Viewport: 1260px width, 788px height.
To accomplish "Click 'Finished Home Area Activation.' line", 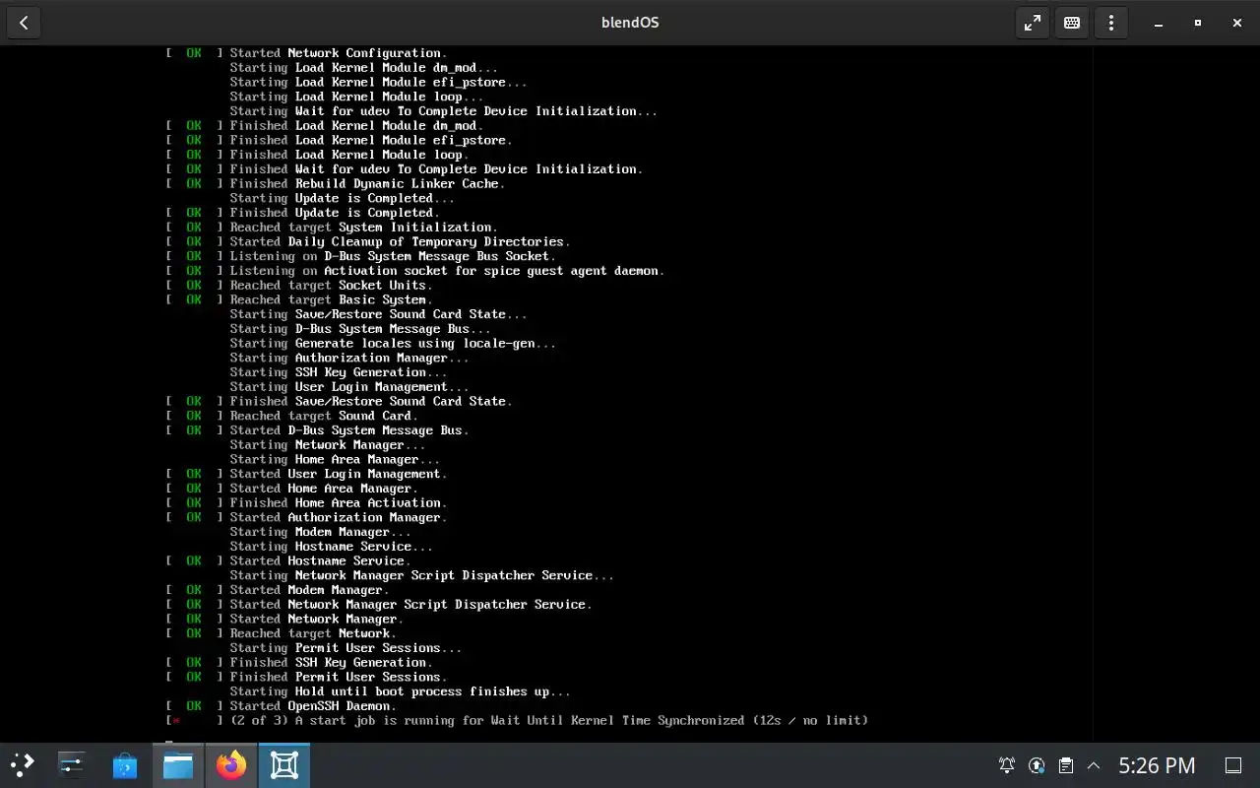I will click(339, 502).
